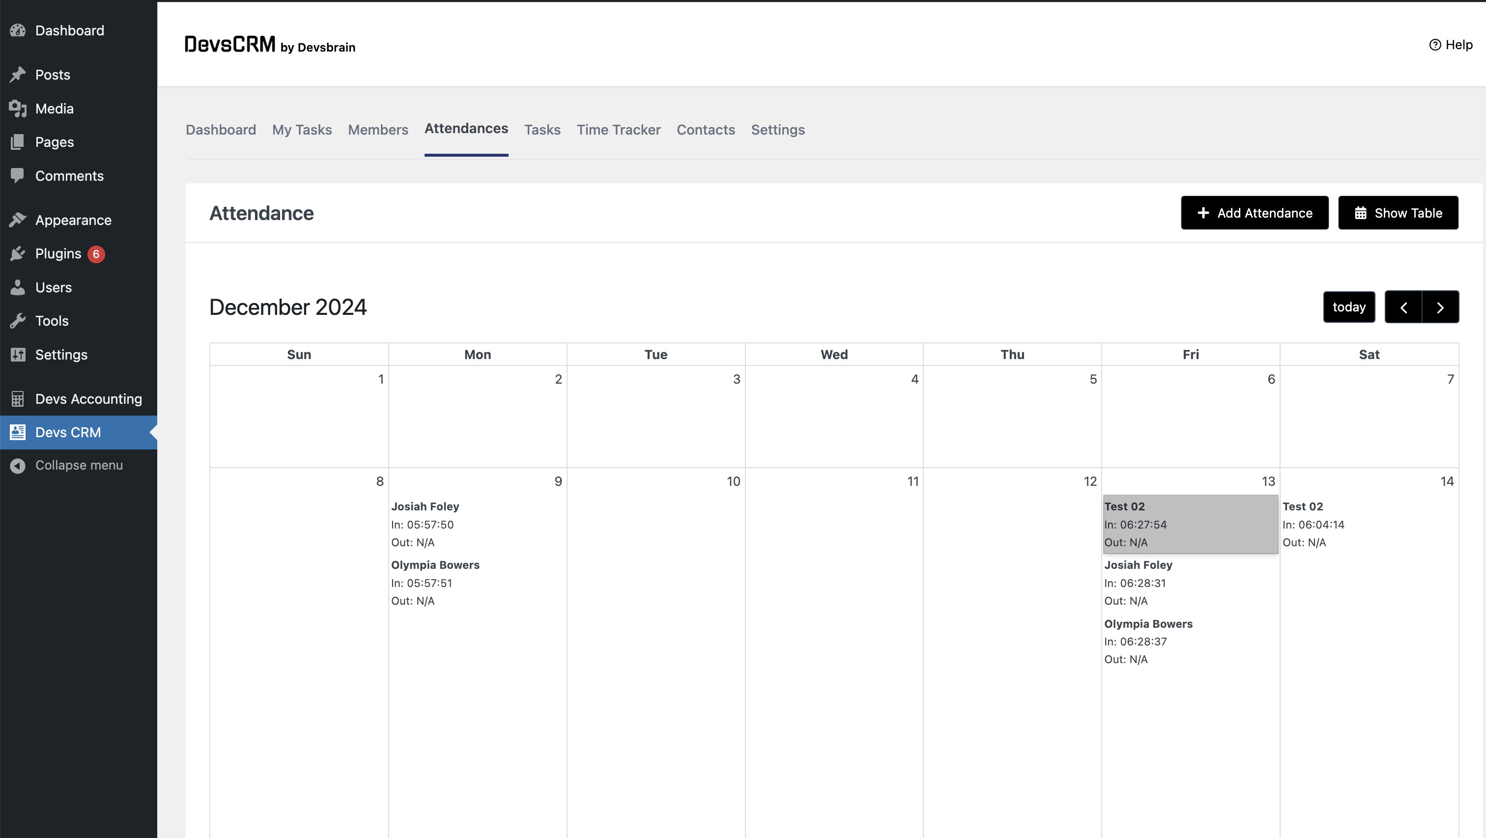Open the Tasks tab

click(x=542, y=130)
